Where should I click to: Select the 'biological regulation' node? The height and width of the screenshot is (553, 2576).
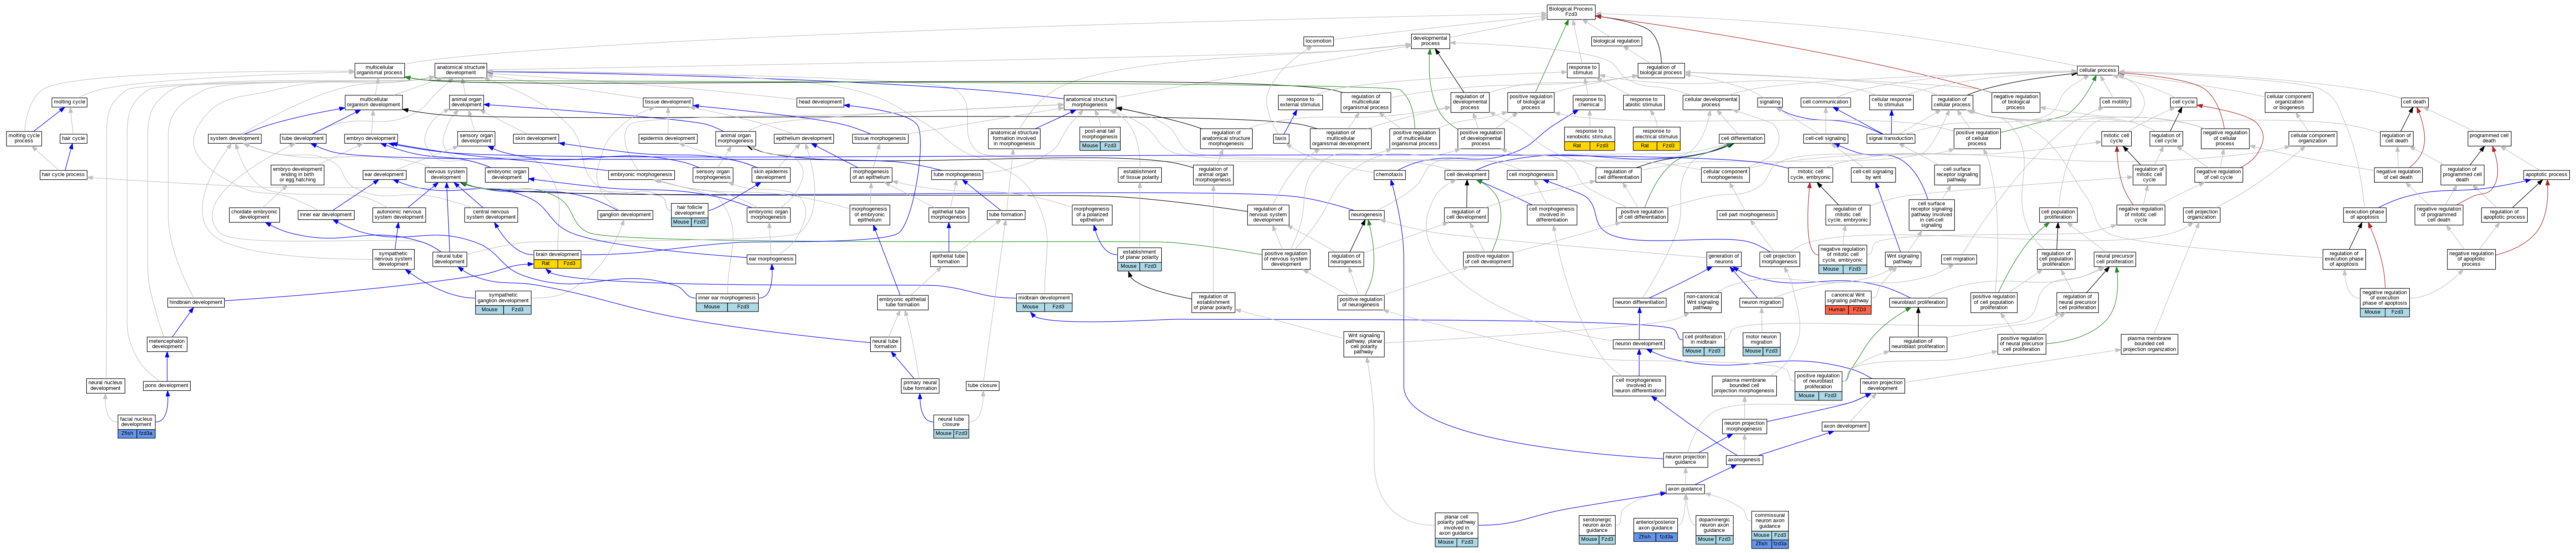point(1616,41)
